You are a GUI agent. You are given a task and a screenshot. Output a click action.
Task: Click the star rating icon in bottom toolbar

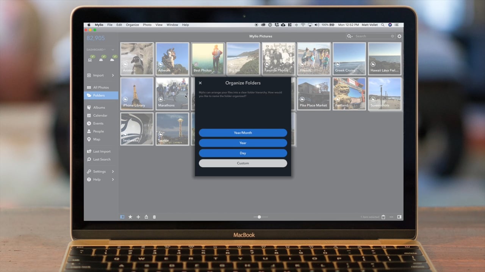(130, 217)
